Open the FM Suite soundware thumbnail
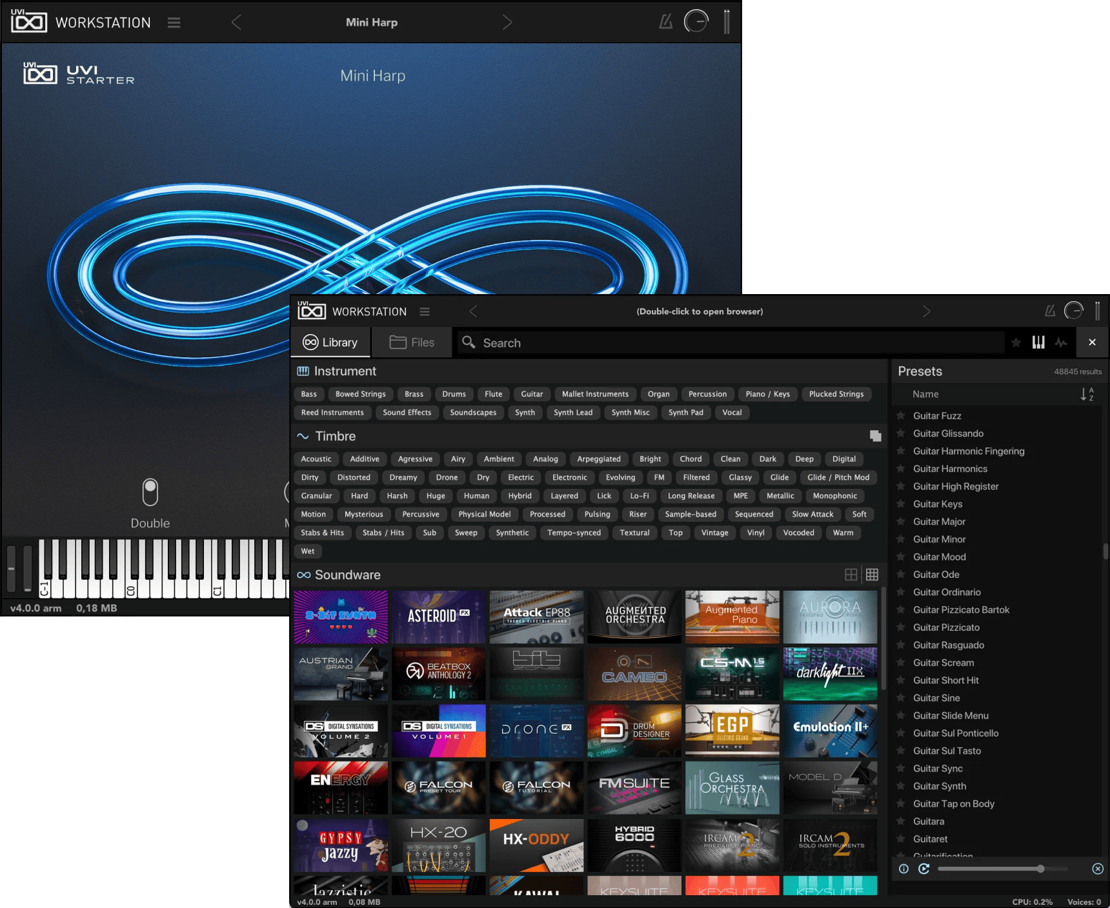The width and height of the screenshot is (1110, 908). [634, 787]
